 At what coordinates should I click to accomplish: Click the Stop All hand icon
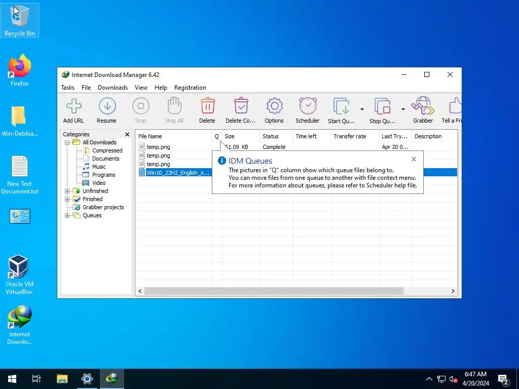tap(174, 106)
